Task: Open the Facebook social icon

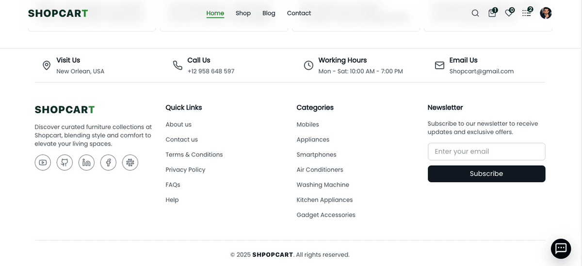Action: (108, 163)
